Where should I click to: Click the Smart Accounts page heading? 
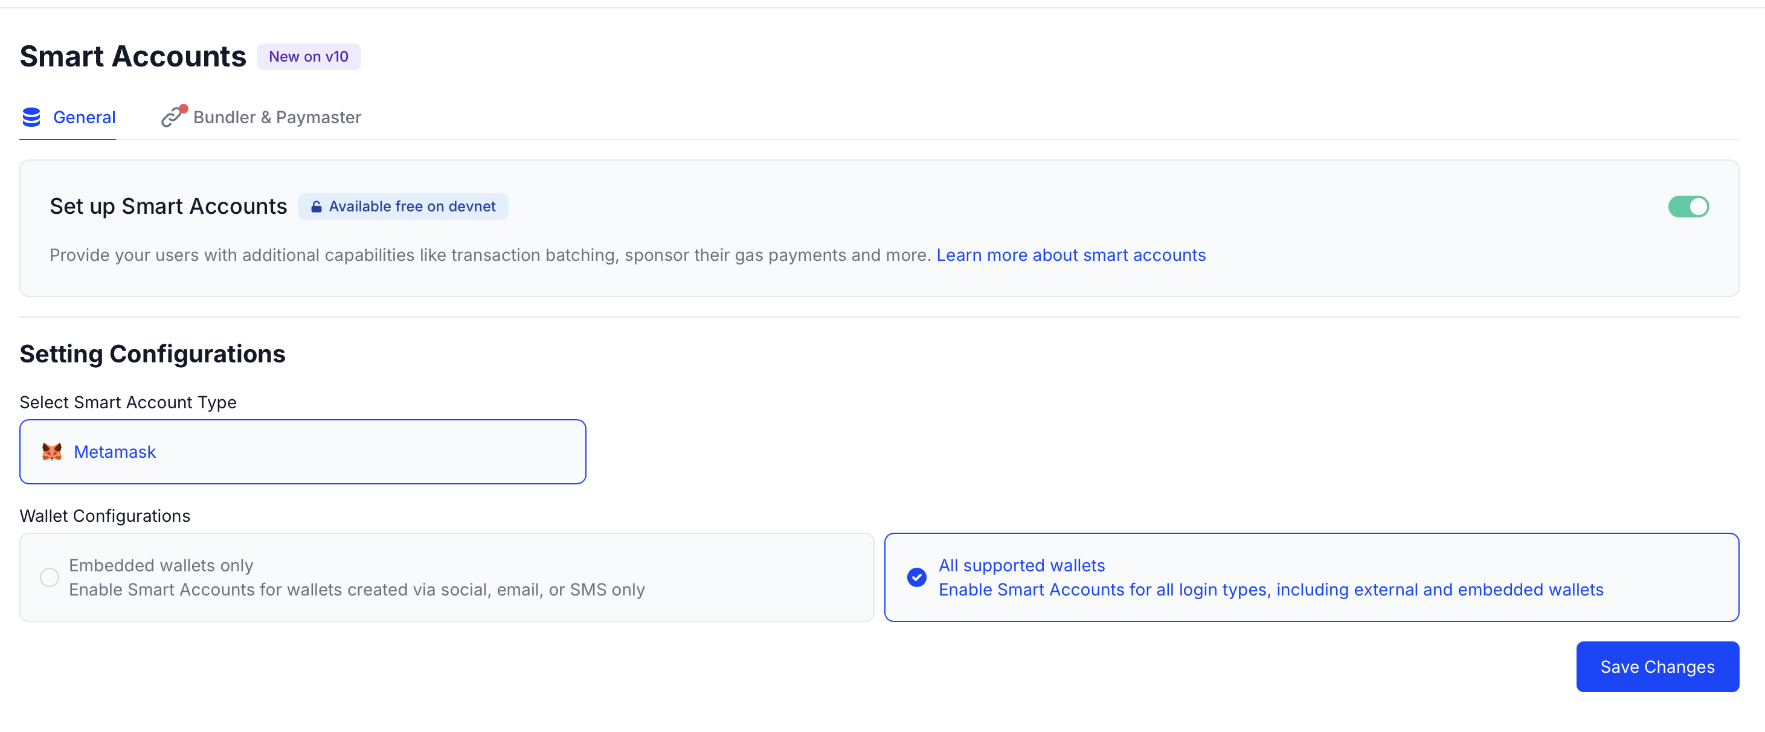point(132,56)
